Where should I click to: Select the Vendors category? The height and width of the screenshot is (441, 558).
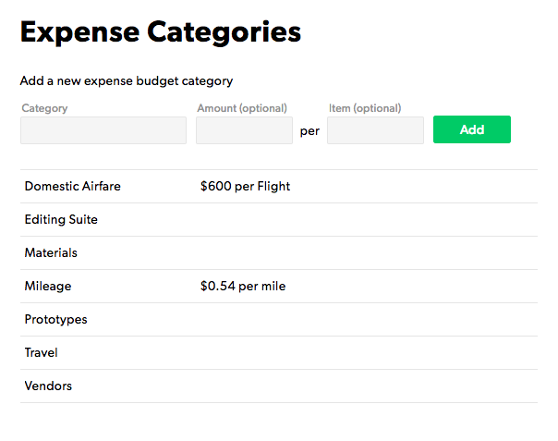click(x=279, y=386)
